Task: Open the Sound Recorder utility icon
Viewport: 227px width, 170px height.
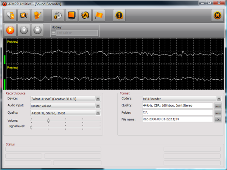Action: point(24,15)
